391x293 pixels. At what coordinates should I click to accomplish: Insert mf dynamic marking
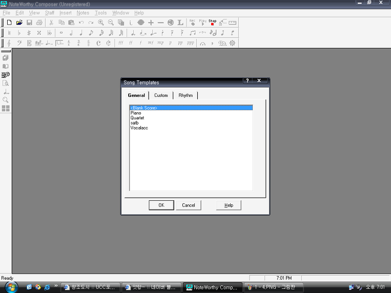click(150, 43)
